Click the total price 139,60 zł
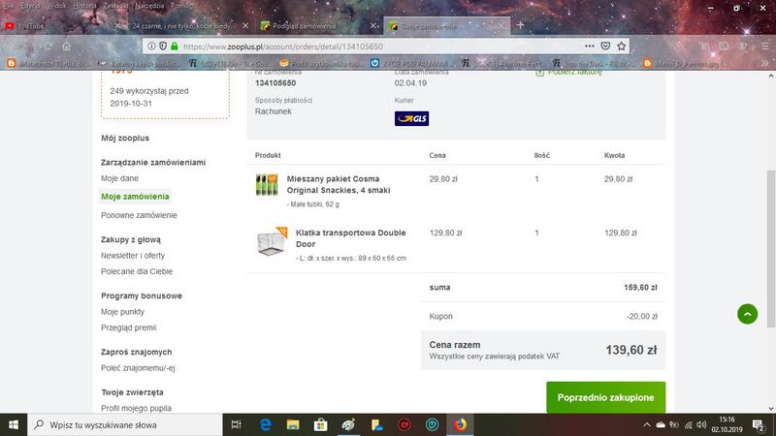The width and height of the screenshot is (776, 436). [x=631, y=350]
